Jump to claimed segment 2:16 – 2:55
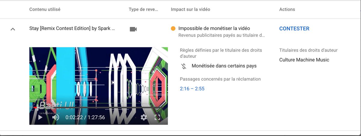Viewport: 361px width, 136px height. (192, 89)
